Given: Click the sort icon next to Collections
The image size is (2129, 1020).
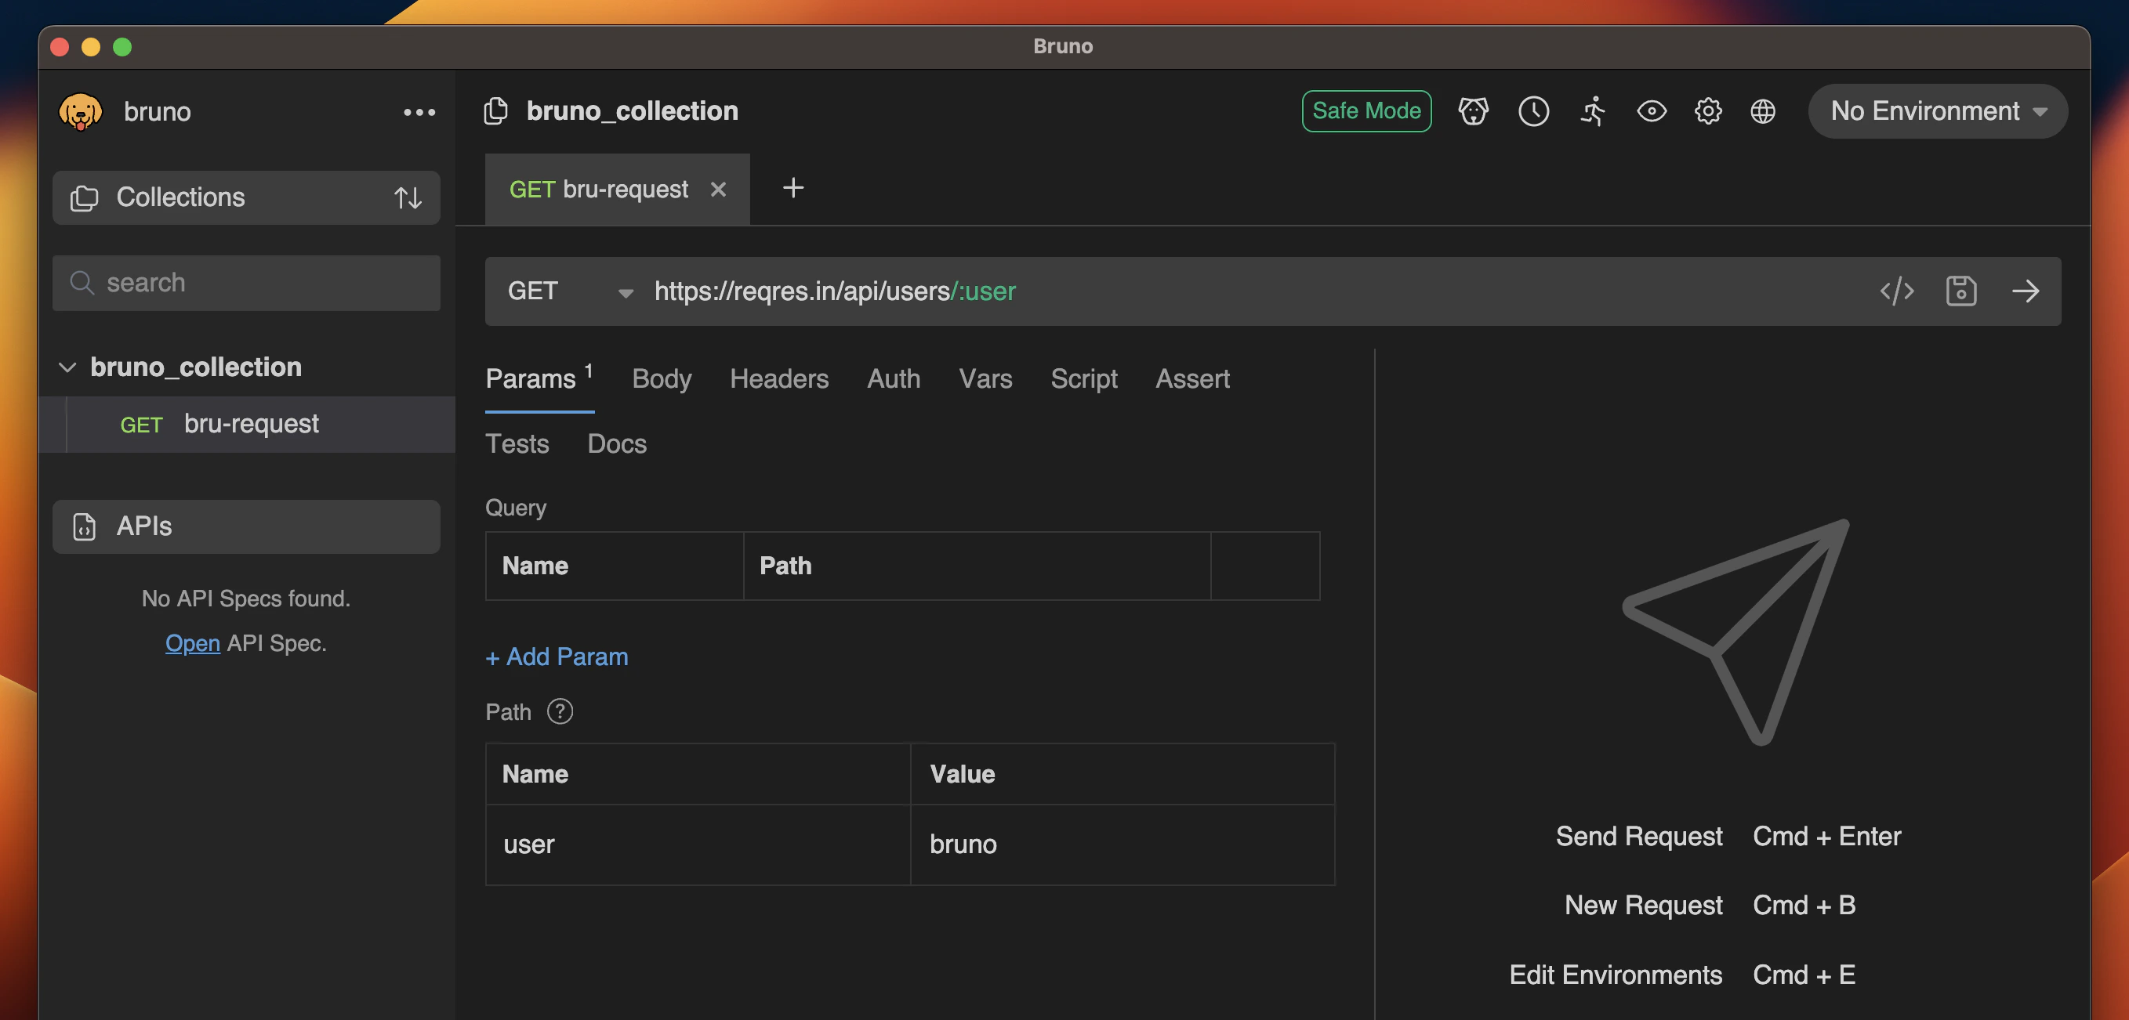Looking at the screenshot, I should pos(408,197).
